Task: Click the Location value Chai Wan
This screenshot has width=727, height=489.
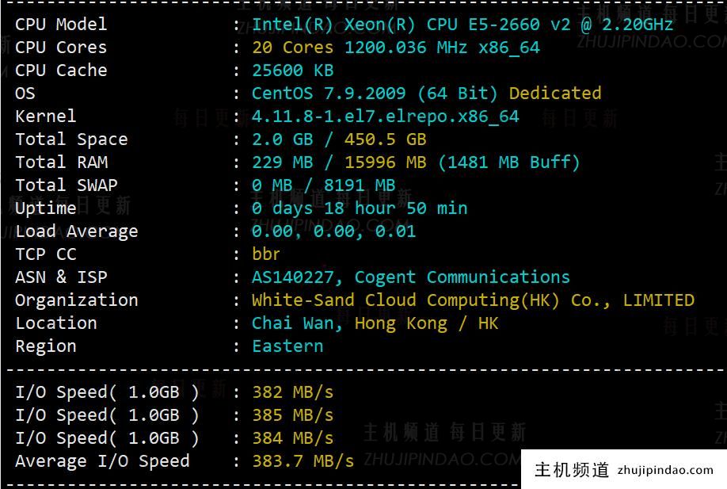Action: 297,323
